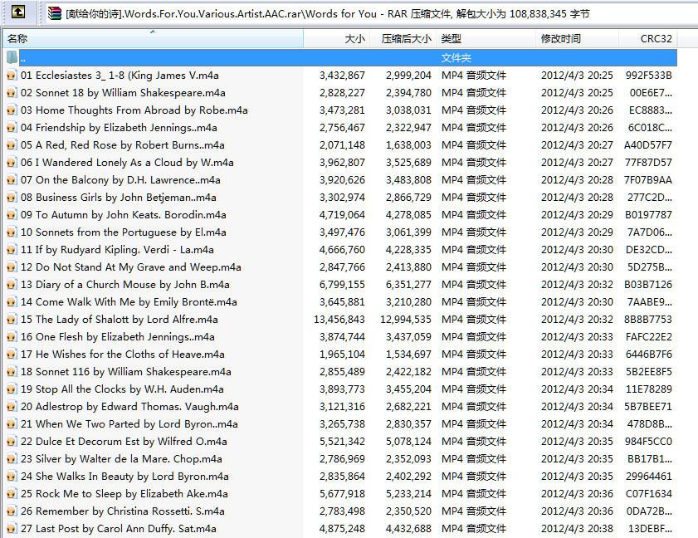
Task: Sort files by the 大小 column header
Action: click(336, 39)
